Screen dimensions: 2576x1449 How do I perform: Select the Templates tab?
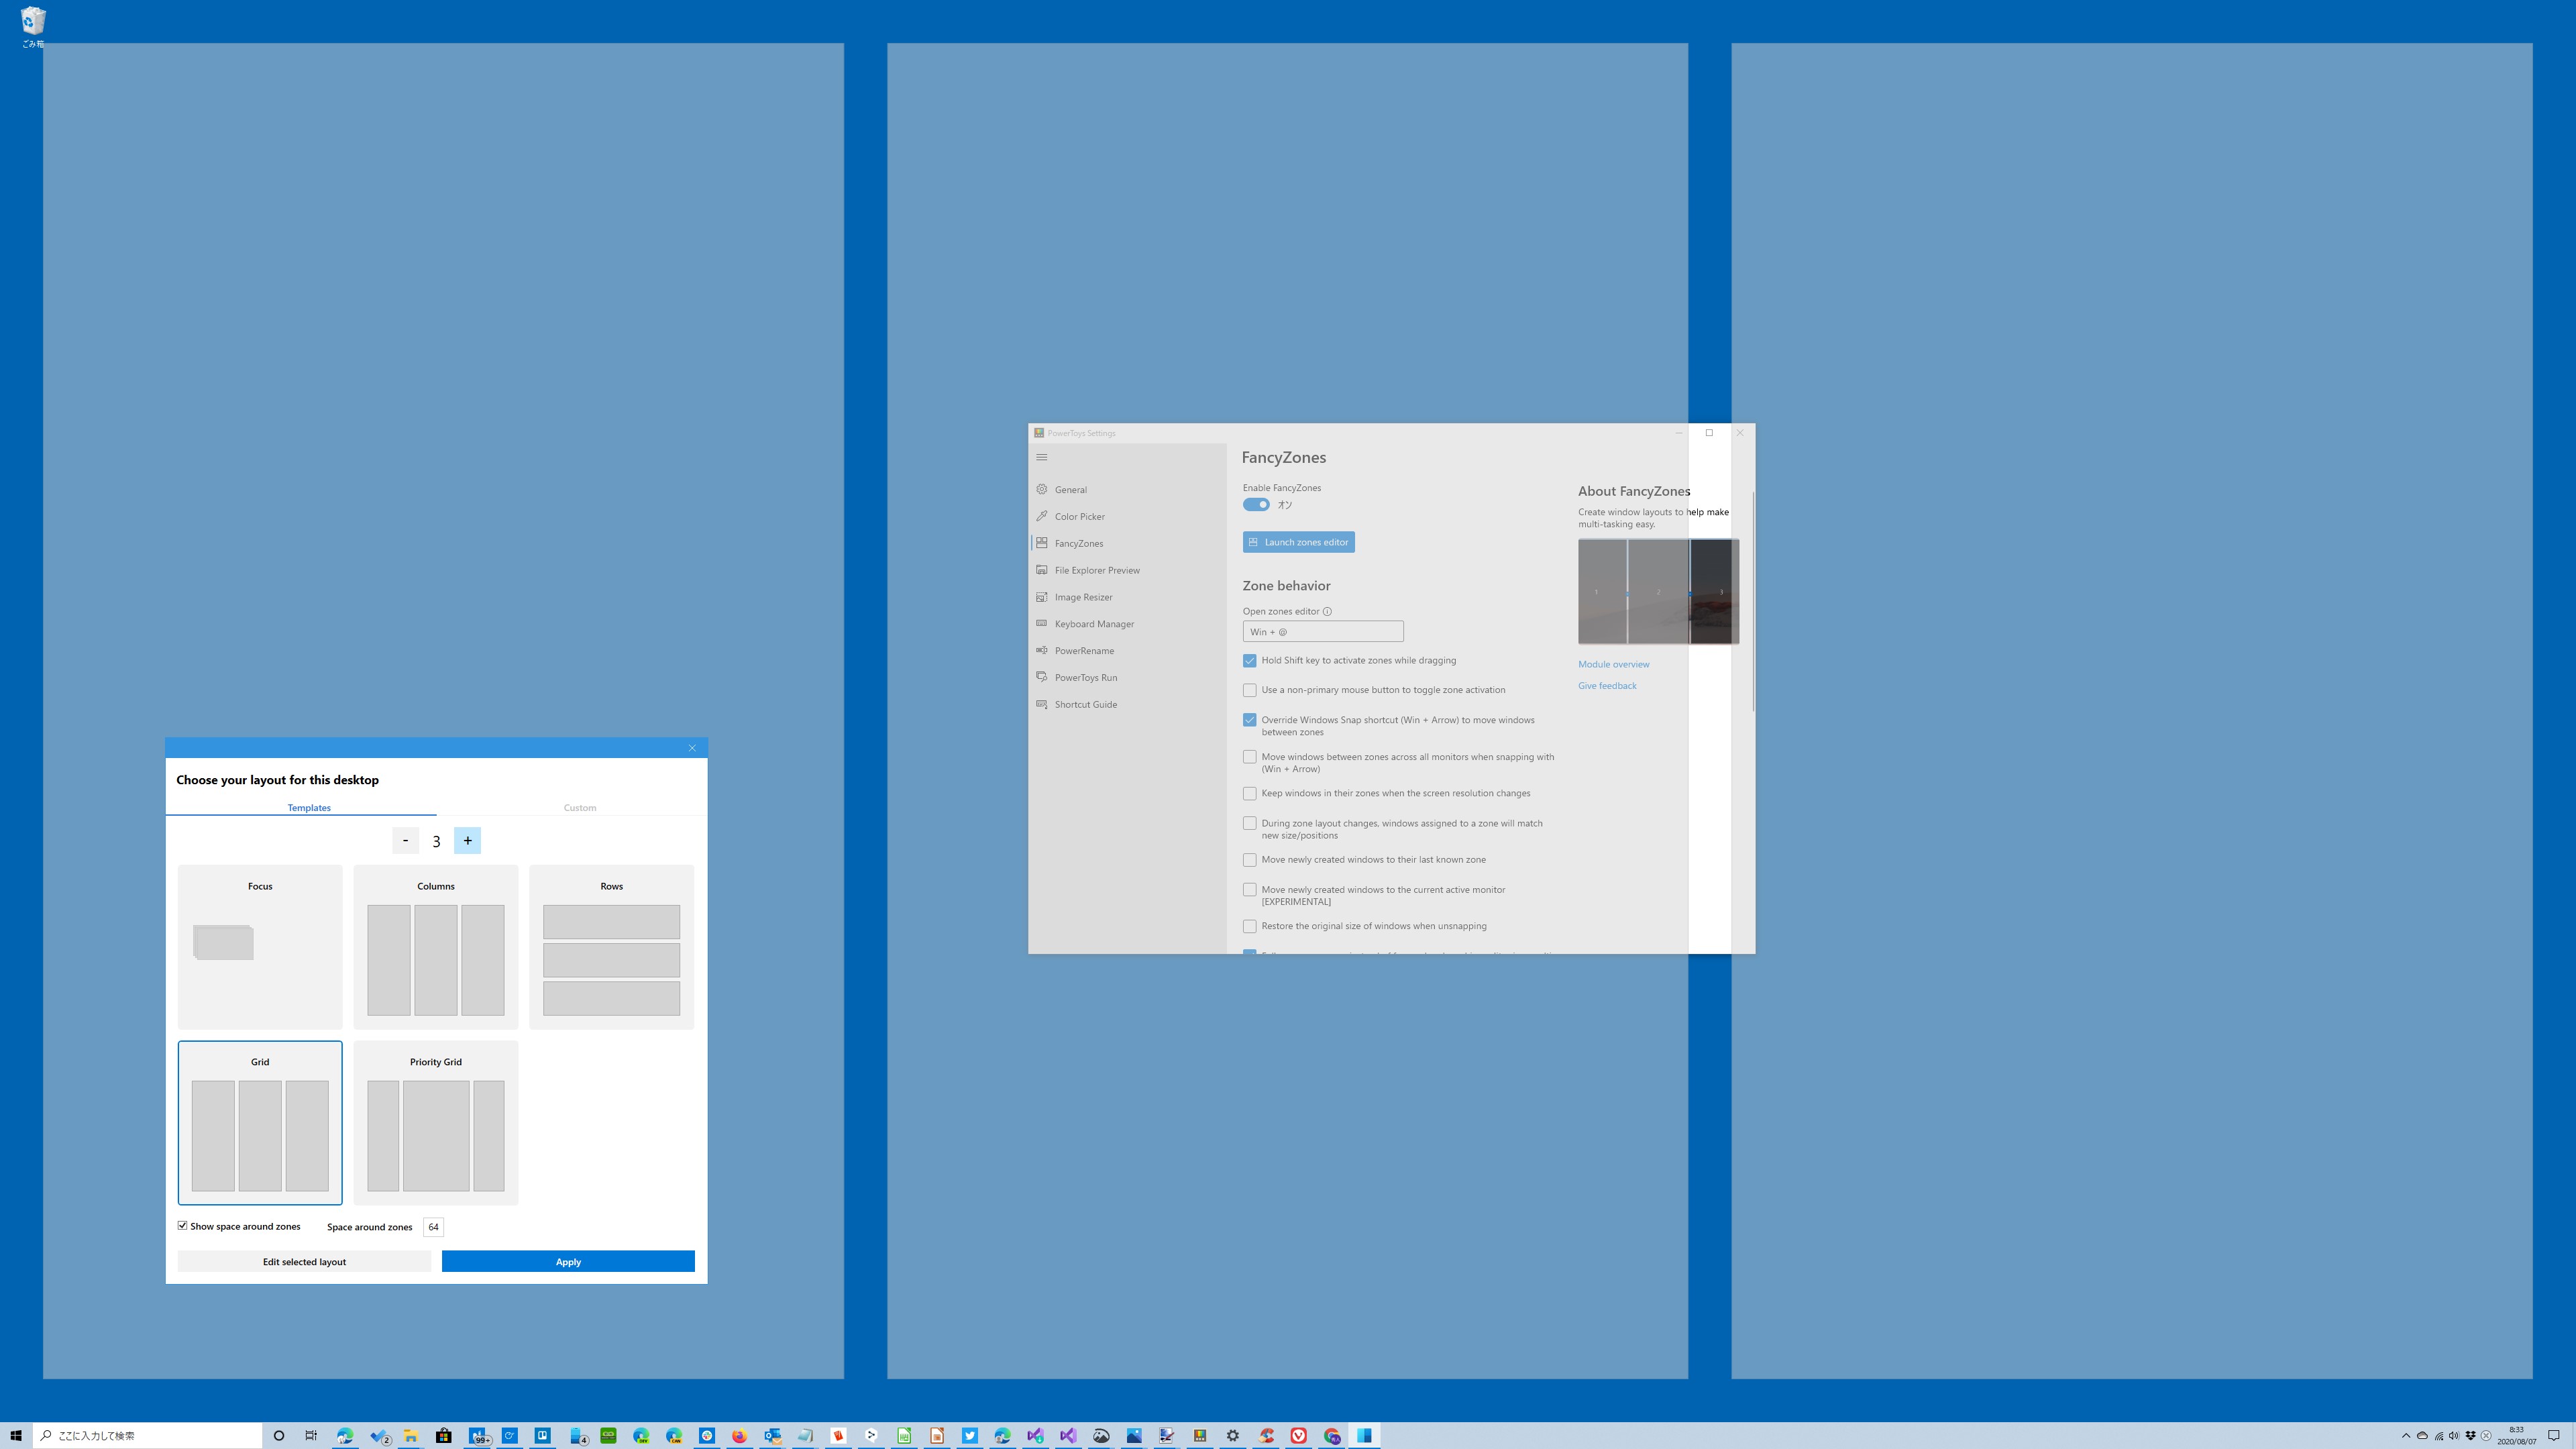309,808
